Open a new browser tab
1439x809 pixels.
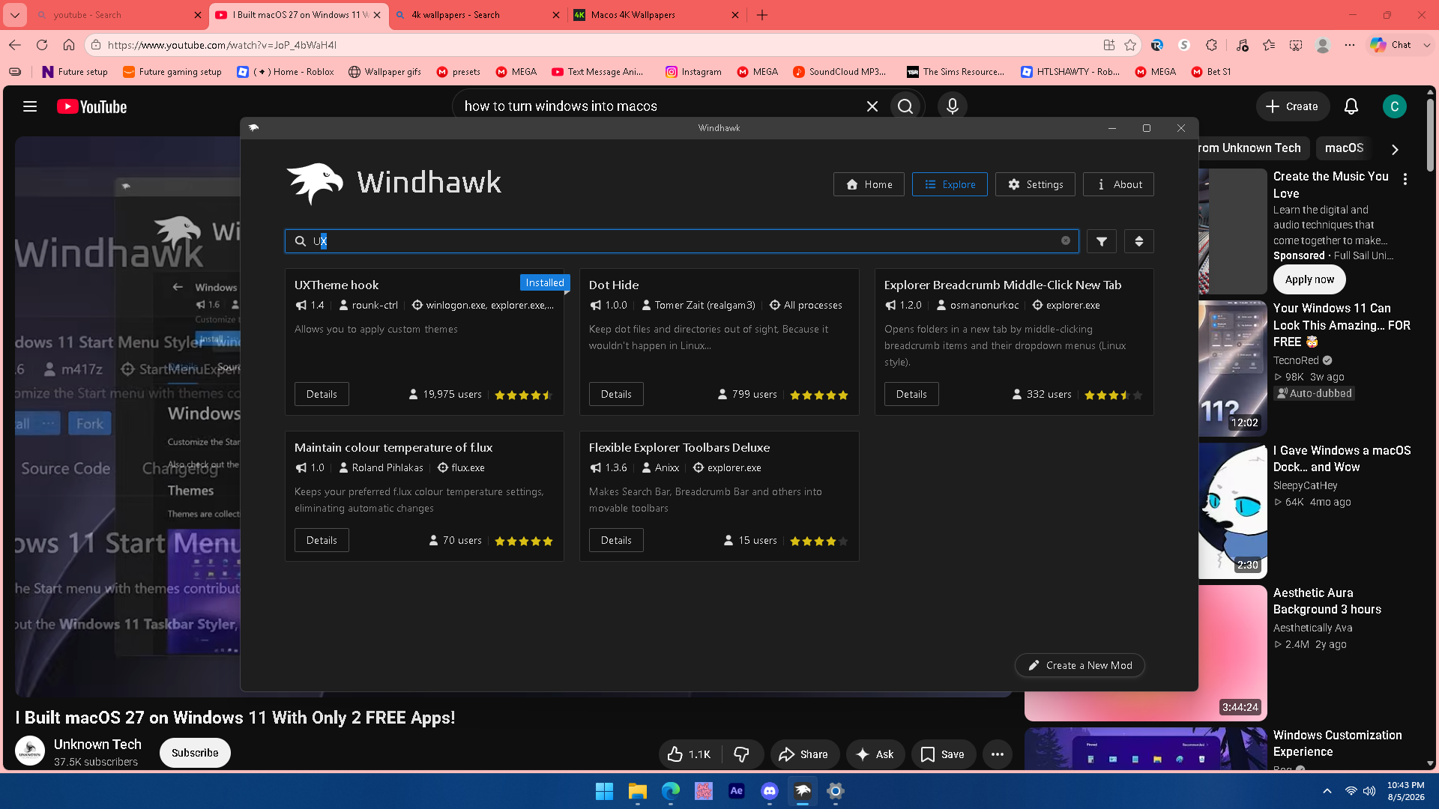click(762, 15)
